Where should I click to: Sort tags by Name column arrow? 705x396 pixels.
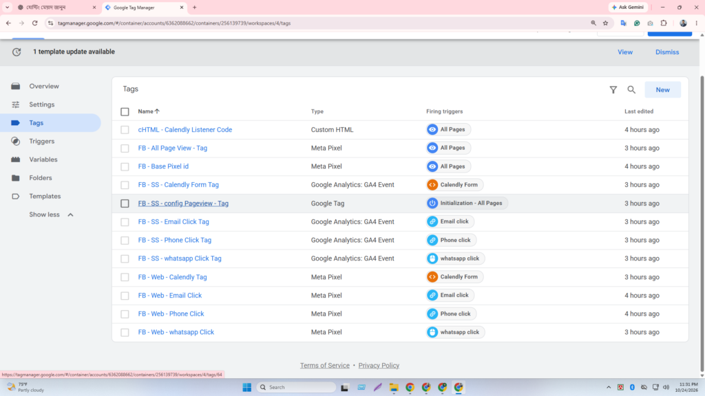click(157, 111)
